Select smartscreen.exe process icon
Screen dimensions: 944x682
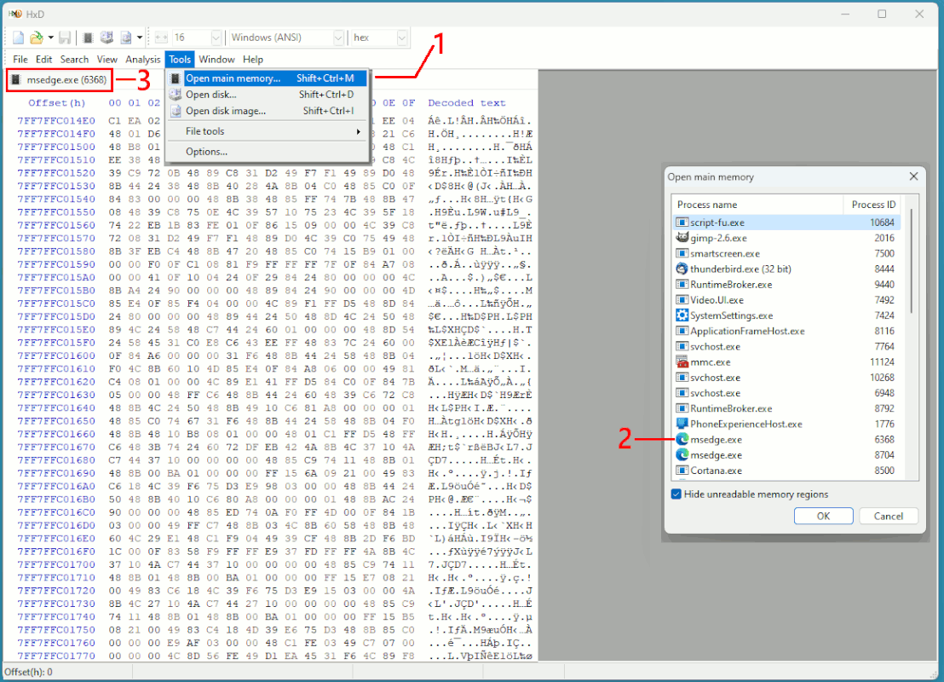pos(682,254)
